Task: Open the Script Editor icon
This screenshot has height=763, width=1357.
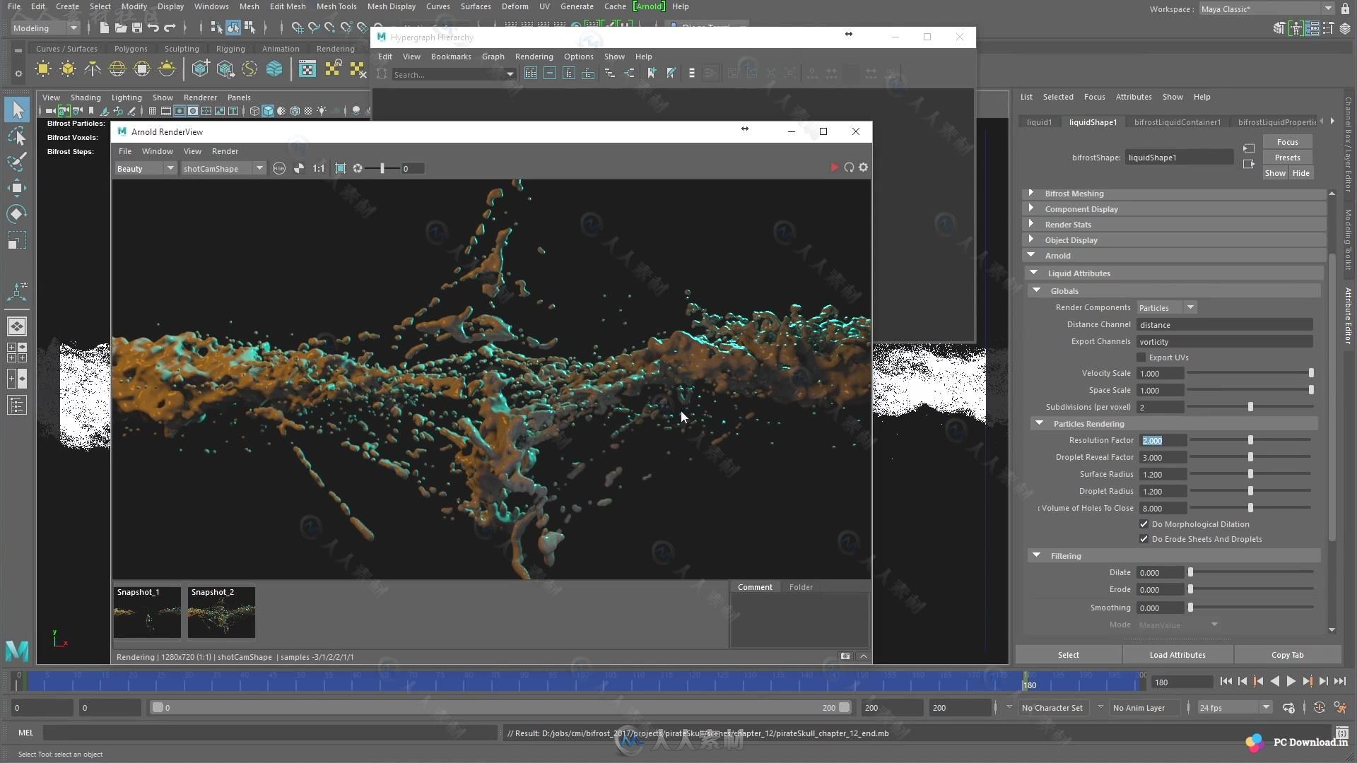Action: click(x=1341, y=733)
